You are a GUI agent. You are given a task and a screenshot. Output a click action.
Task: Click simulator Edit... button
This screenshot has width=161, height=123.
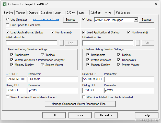tap(72, 43)
